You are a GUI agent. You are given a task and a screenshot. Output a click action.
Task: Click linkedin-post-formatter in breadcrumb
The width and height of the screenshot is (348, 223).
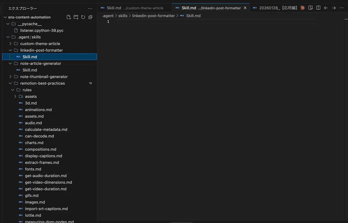point(153,16)
